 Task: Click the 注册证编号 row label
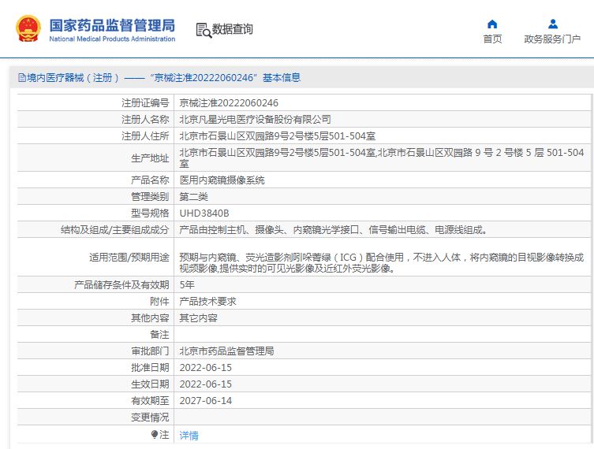click(x=145, y=103)
